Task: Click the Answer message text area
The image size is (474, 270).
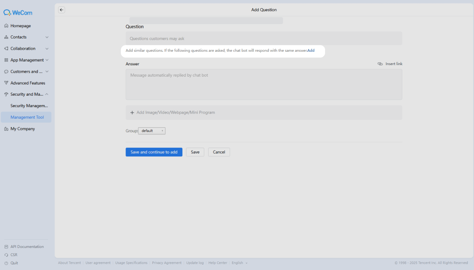Action: click(264, 84)
